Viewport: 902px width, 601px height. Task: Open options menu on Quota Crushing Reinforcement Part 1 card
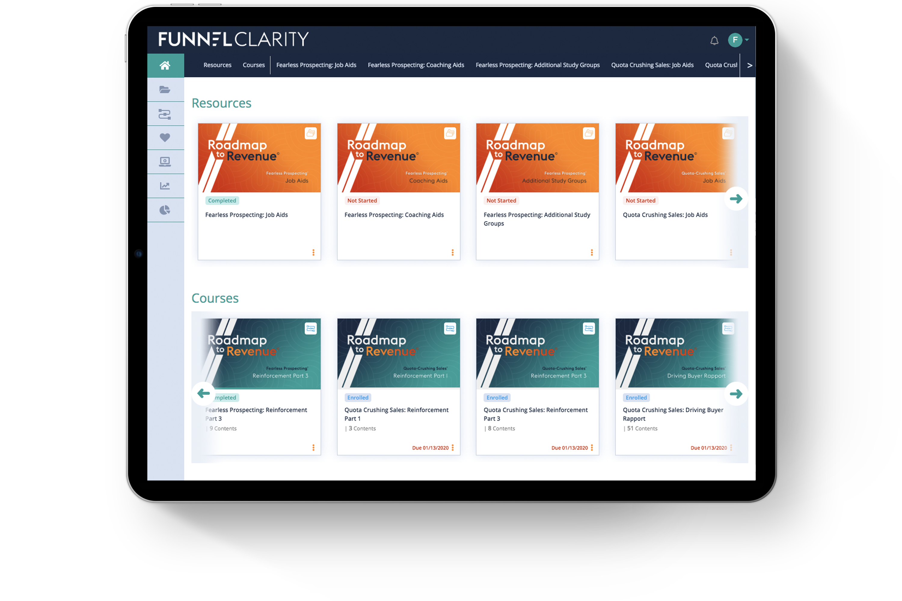(x=453, y=448)
